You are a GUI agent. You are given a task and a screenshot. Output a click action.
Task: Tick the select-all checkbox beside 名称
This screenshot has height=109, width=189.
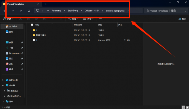32,25
